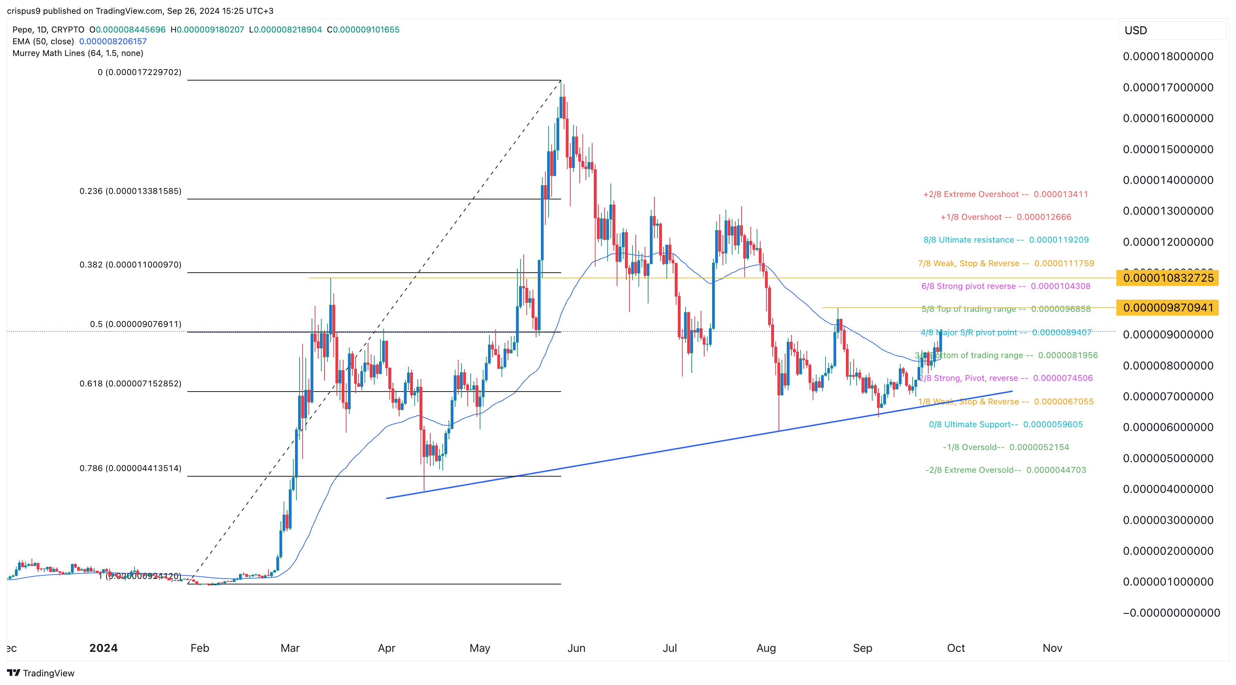The height and width of the screenshot is (685, 1236).
Task: Click the closing price value C0.000009101655
Action: click(x=363, y=30)
